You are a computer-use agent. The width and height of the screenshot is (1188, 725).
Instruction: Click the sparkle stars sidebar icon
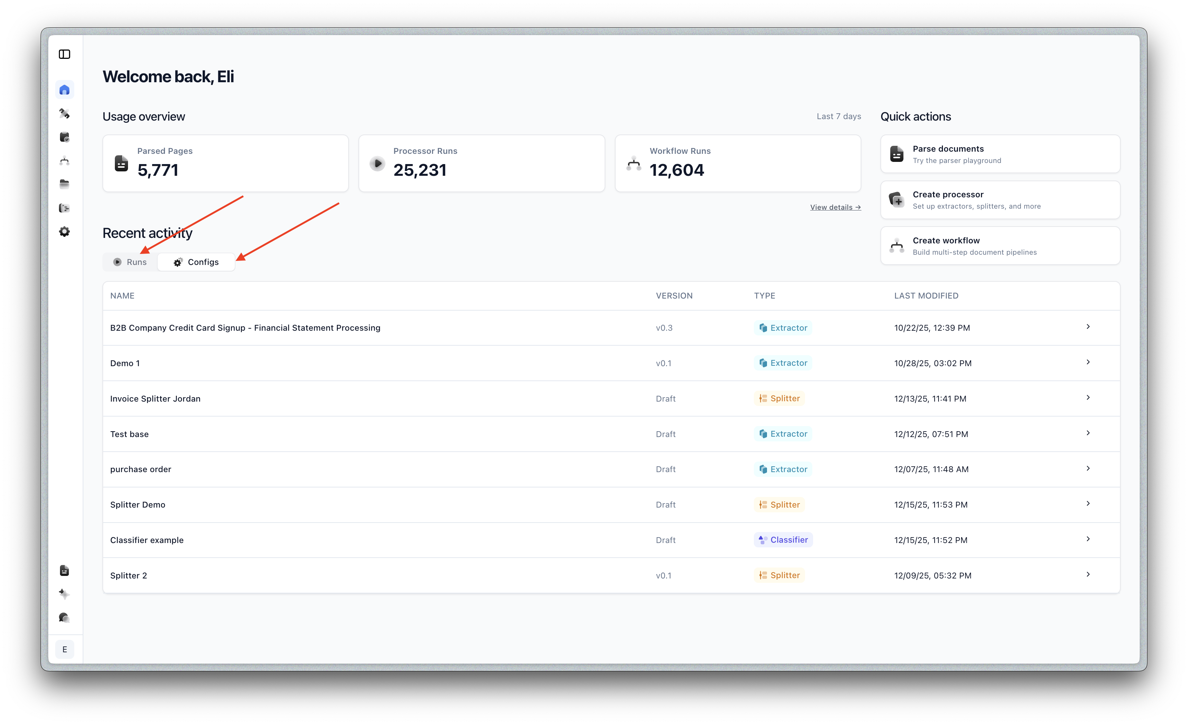[x=65, y=594]
